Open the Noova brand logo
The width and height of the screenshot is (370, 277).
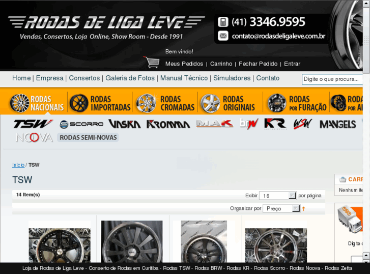click(x=34, y=137)
